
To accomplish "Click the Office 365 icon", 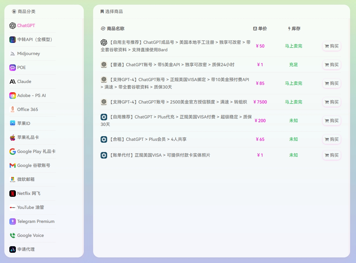I will [x=12, y=110].
